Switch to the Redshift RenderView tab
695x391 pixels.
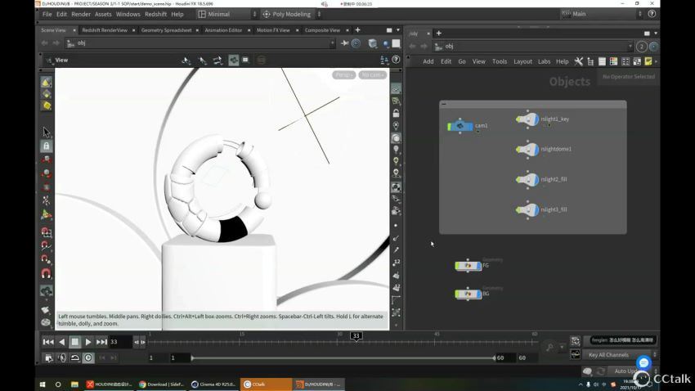105,30
